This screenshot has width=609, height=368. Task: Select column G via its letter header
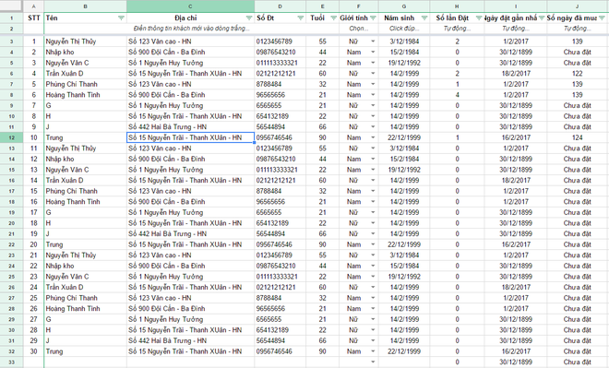point(404,6)
